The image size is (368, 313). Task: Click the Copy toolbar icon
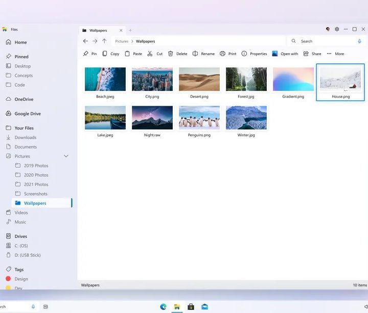[x=105, y=54]
